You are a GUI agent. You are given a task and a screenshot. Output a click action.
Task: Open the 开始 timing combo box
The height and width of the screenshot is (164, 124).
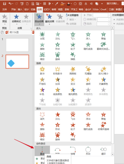click(x=102, y=15)
